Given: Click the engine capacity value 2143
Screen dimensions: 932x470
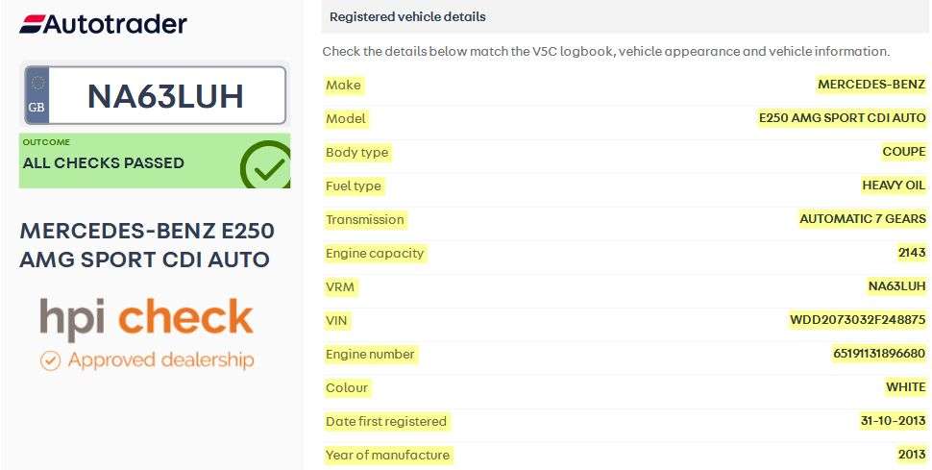Looking at the screenshot, I should tap(911, 253).
